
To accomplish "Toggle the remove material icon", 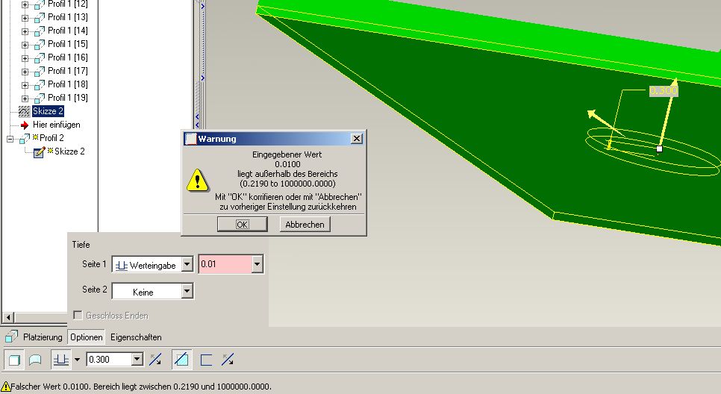I will point(181,360).
